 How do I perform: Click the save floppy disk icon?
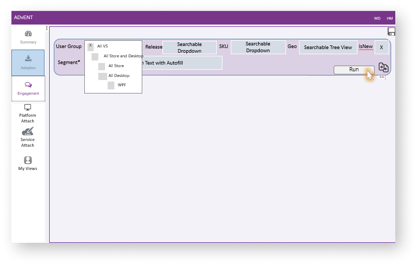pos(392,32)
